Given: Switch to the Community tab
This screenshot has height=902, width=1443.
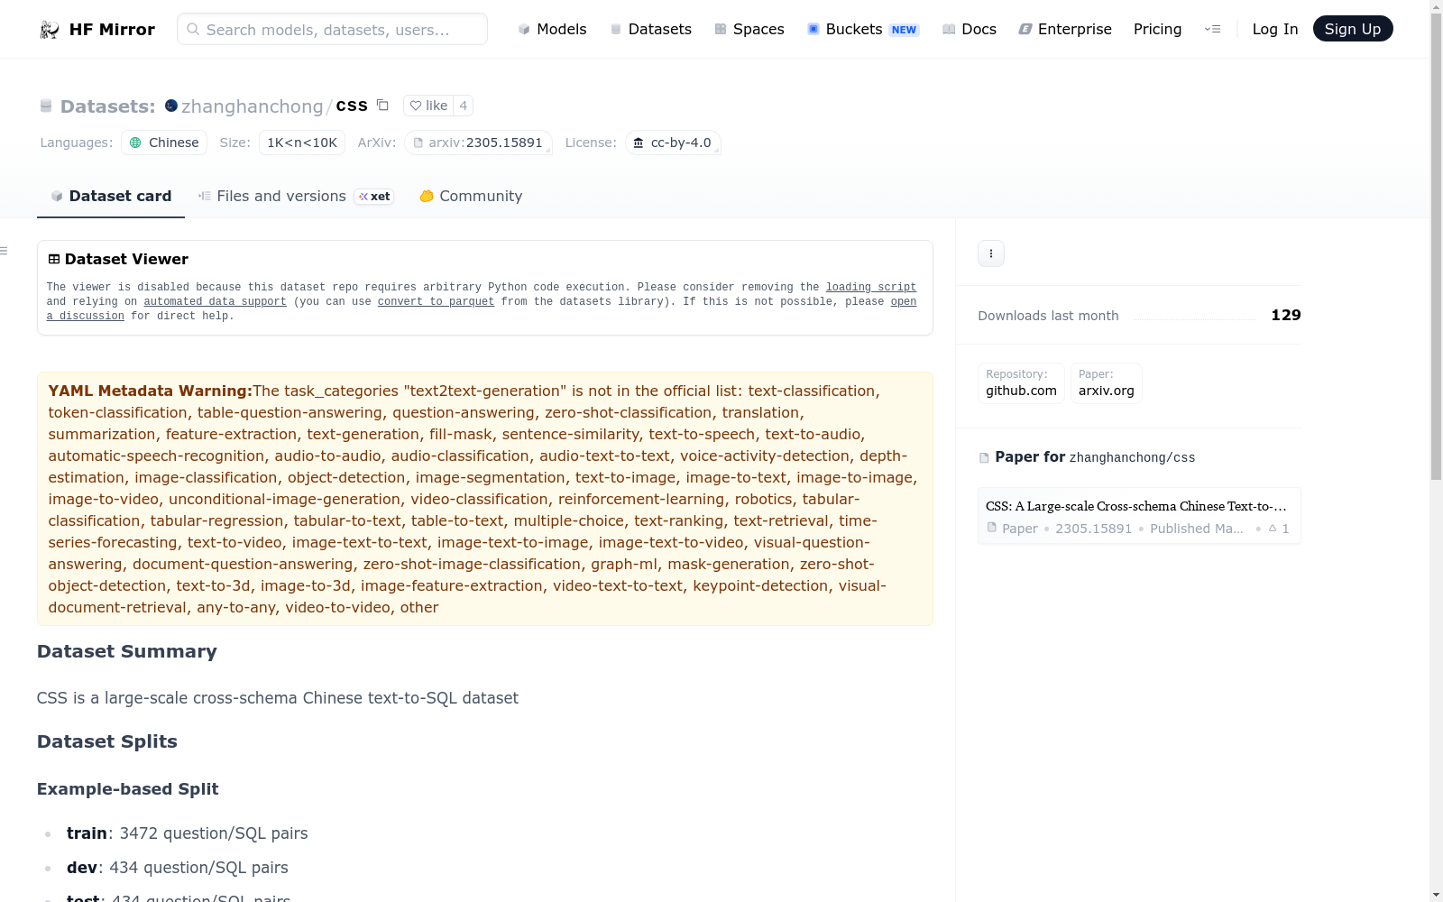Looking at the screenshot, I should pyautogui.click(x=471, y=196).
